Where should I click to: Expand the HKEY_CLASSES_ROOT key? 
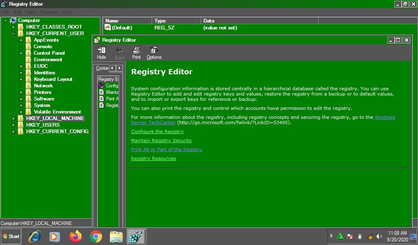coord(13,27)
